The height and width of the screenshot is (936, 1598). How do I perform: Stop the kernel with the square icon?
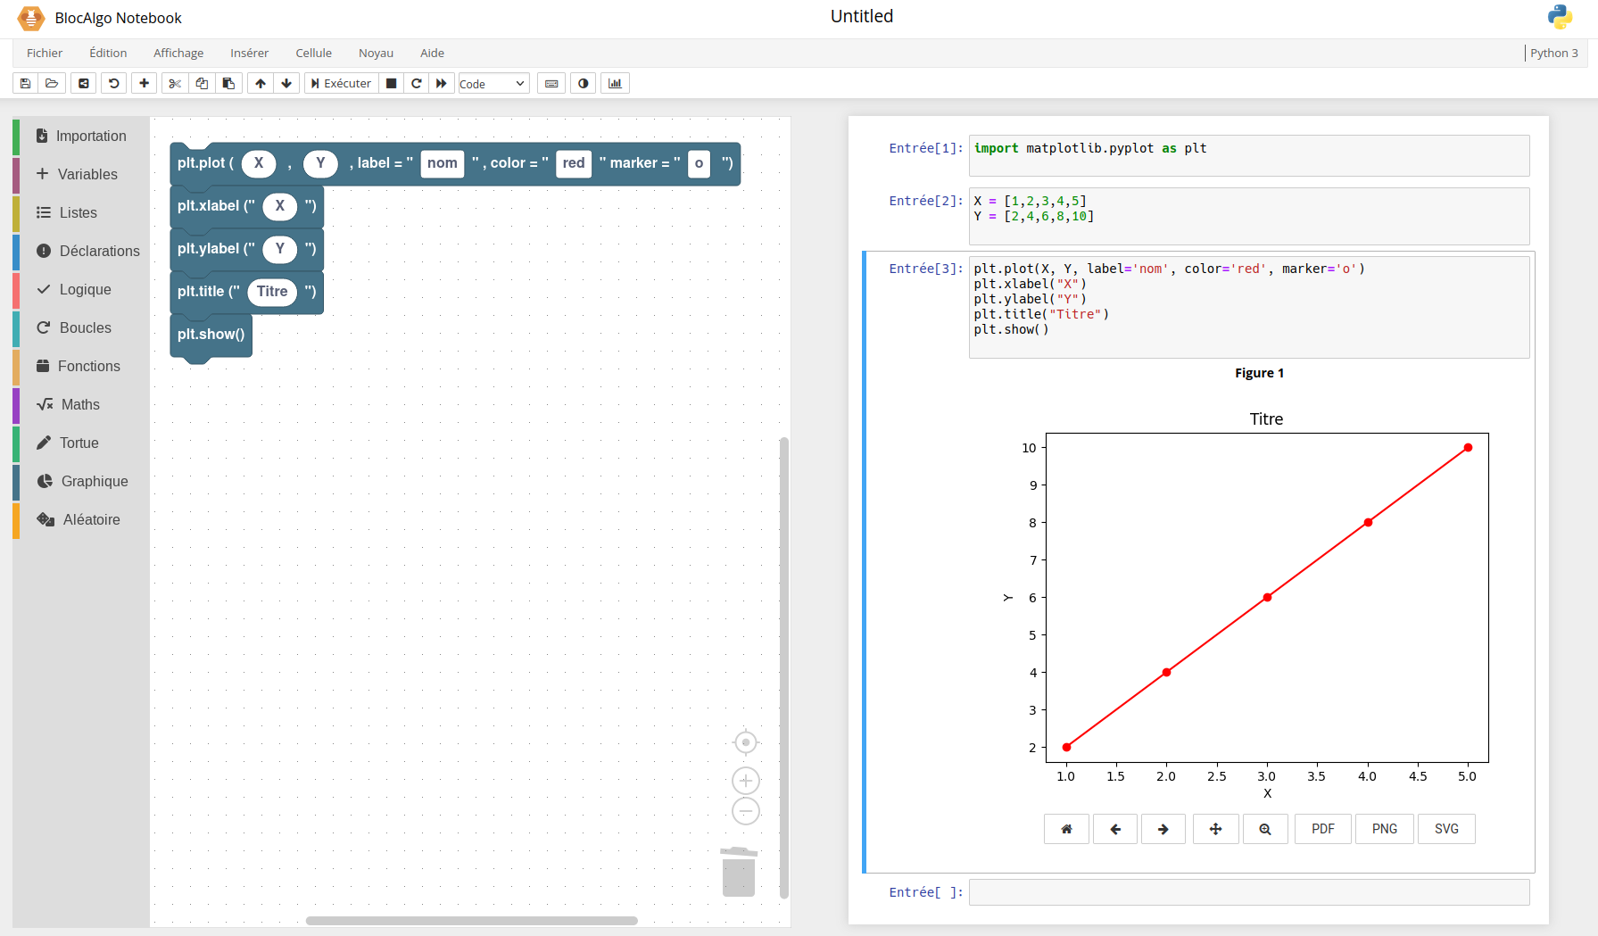click(x=391, y=84)
